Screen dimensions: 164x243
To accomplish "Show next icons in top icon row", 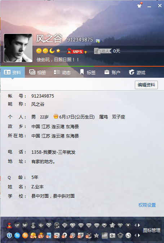I will point(139,225).
